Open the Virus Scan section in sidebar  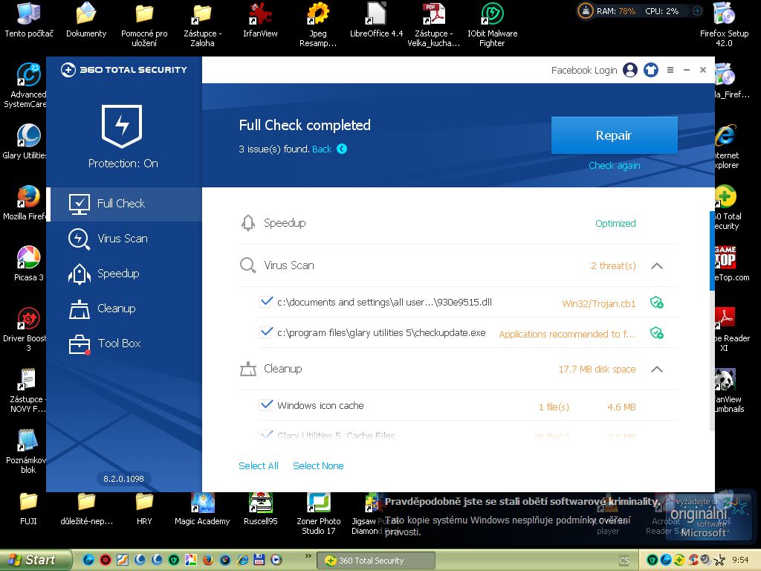point(124,239)
